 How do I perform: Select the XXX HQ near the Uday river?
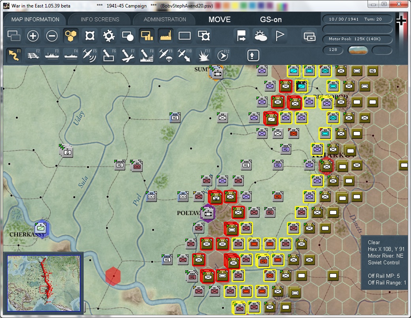(x=175, y=118)
